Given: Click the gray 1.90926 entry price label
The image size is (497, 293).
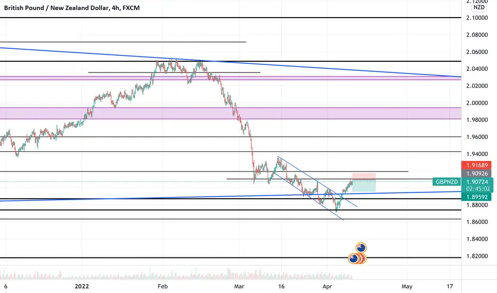Looking at the screenshot, I should point(476,174).
